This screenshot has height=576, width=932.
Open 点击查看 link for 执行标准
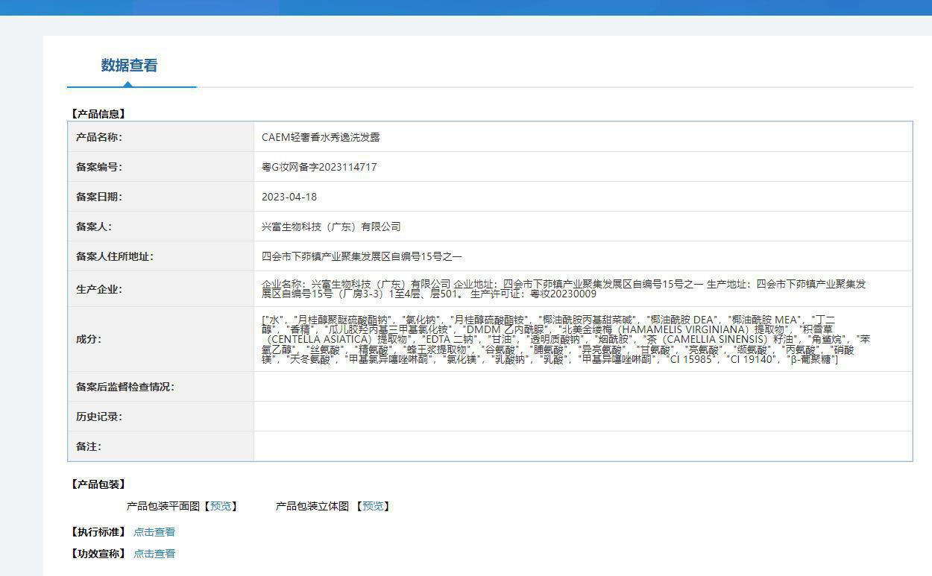(x=154, y=532)
